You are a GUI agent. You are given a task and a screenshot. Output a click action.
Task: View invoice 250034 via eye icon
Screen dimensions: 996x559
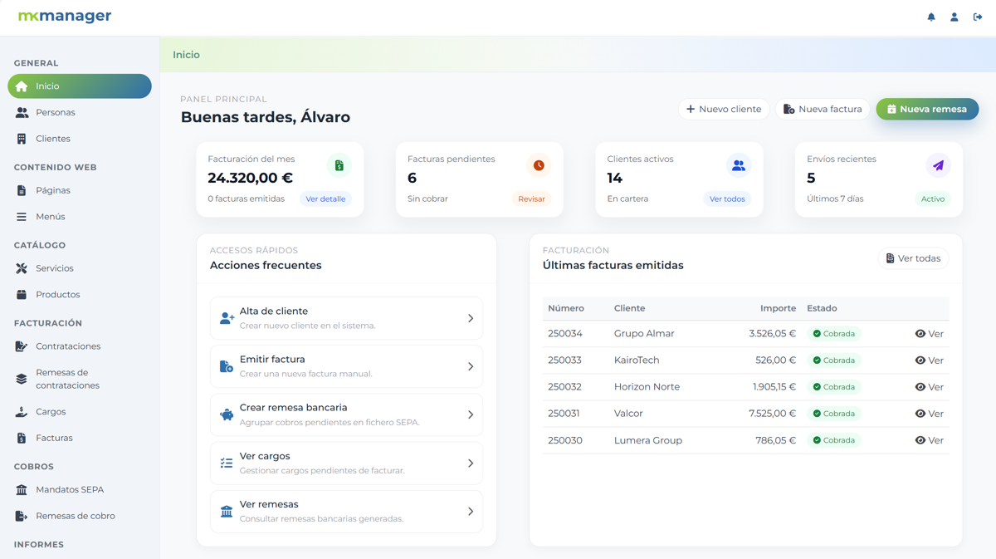[x=920, y=334]
